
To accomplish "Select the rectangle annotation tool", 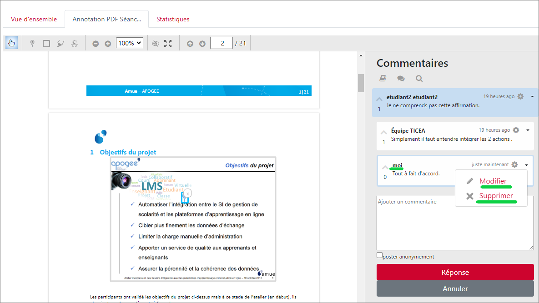I will (46, 44).
